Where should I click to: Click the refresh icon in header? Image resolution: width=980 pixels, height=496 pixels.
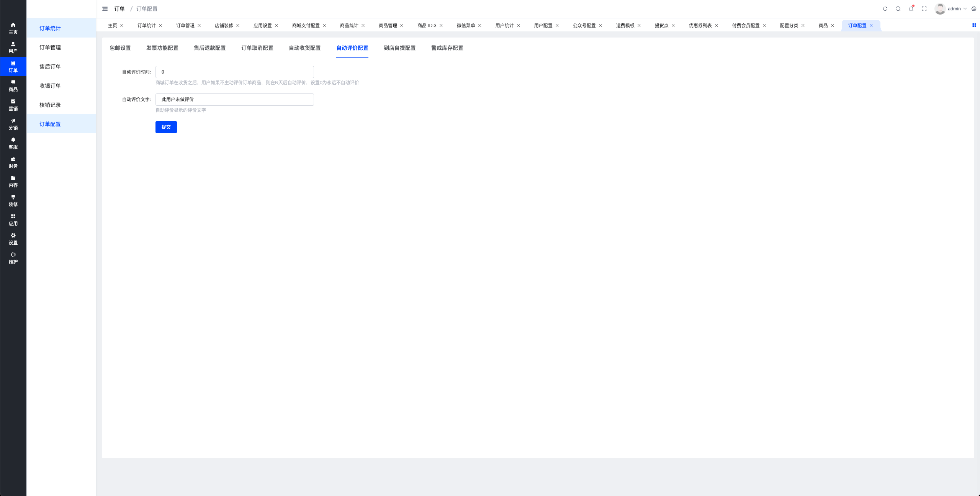click(x=885, y=9)
